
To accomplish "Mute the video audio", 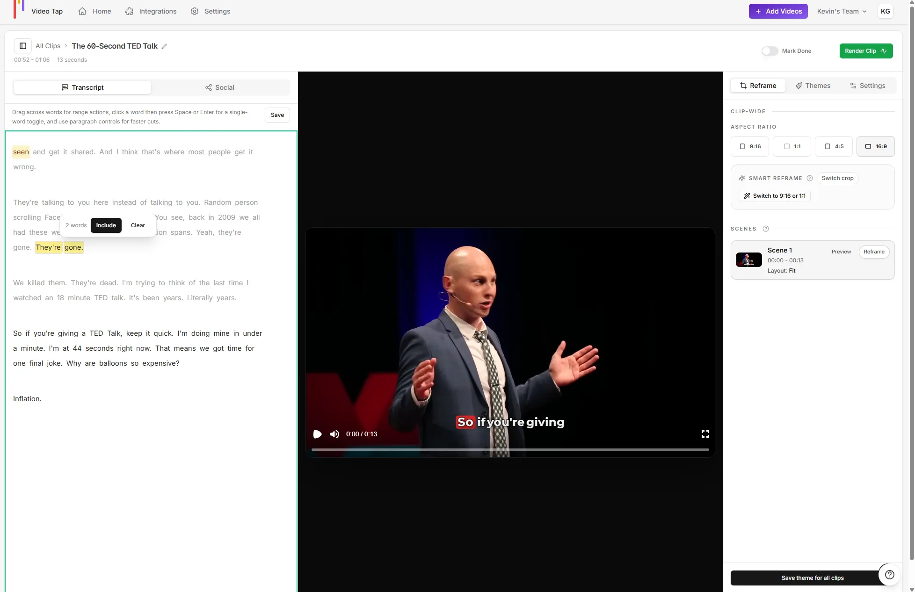I will [x=334, y=434].
